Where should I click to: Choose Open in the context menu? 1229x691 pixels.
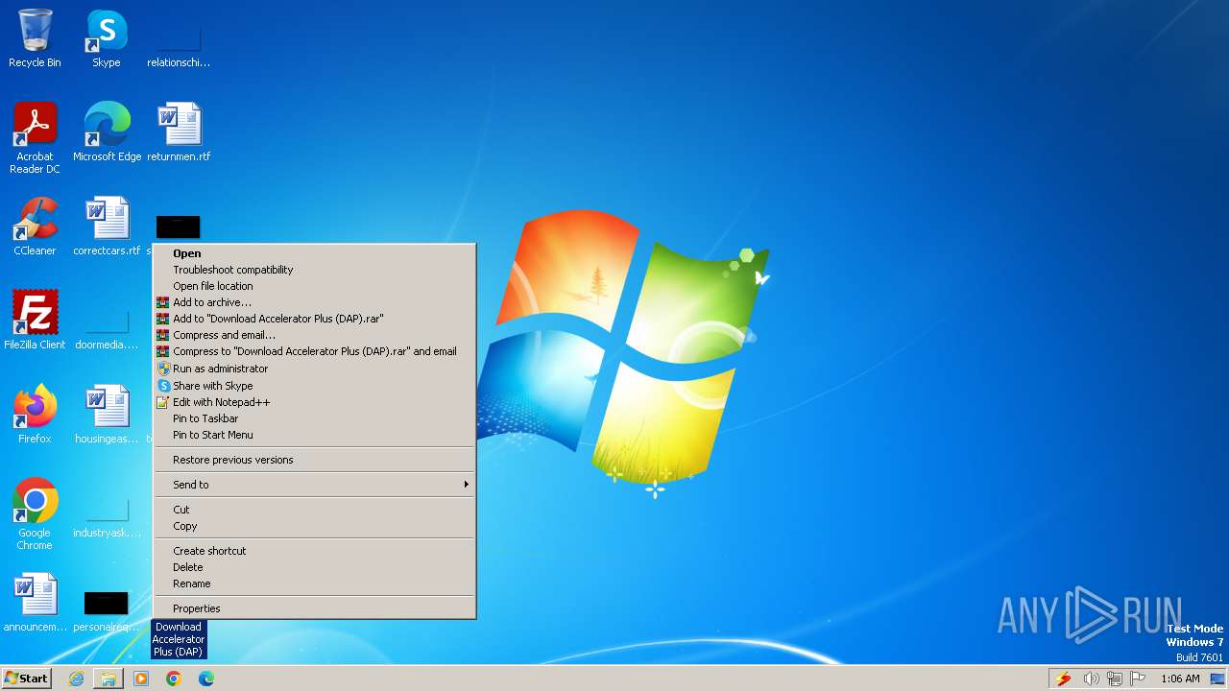tap(315, 253)
